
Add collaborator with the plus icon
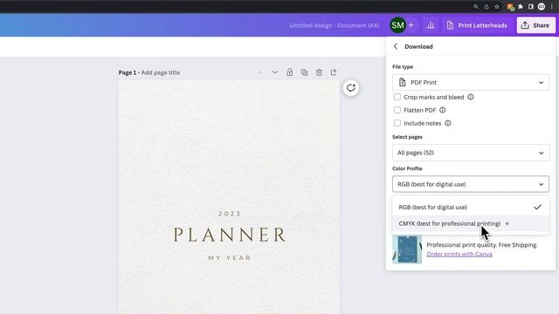tap(411, 25)
